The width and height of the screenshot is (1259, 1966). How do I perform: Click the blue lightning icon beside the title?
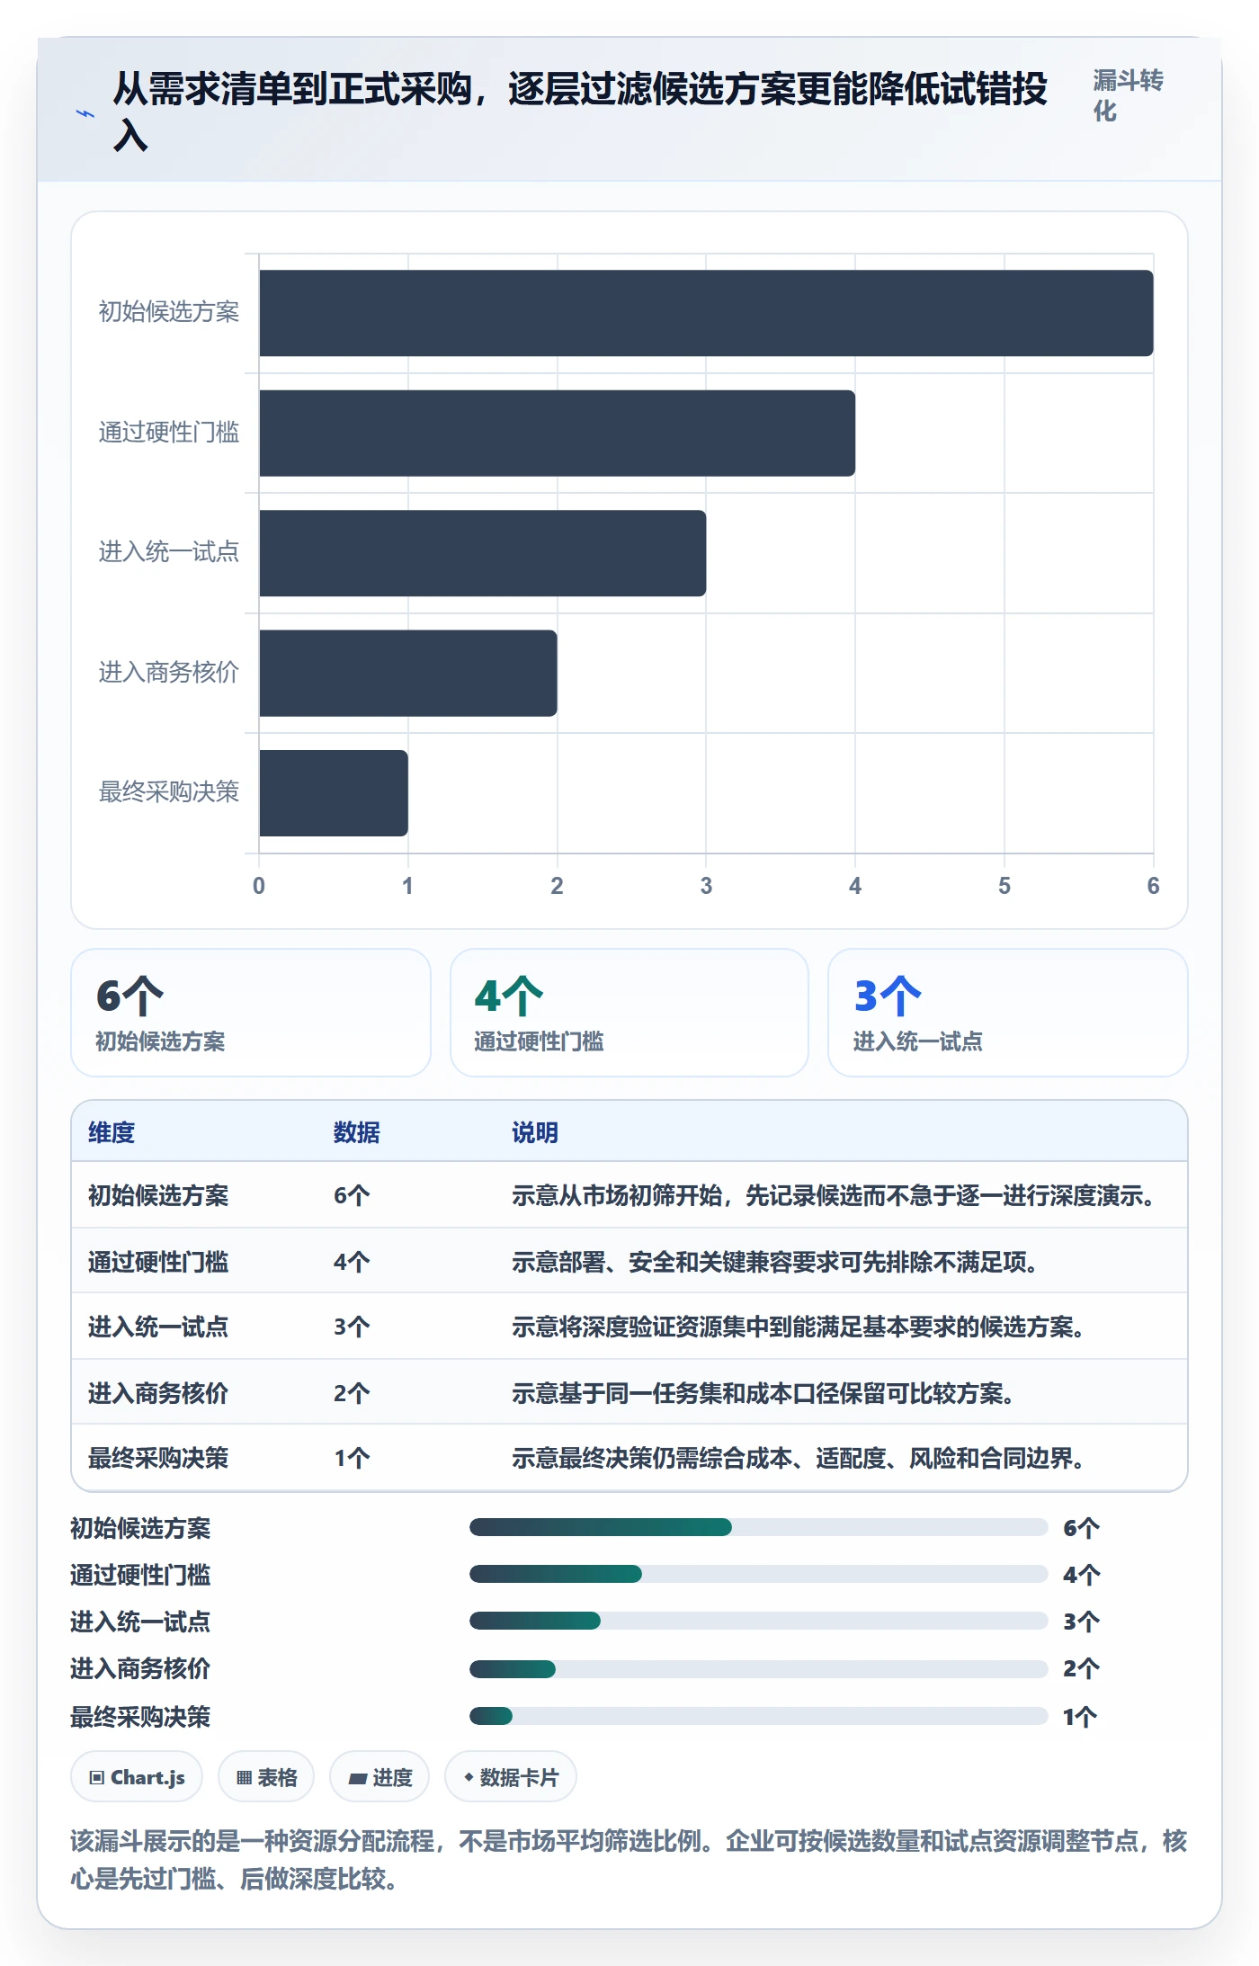click(85, 114)
